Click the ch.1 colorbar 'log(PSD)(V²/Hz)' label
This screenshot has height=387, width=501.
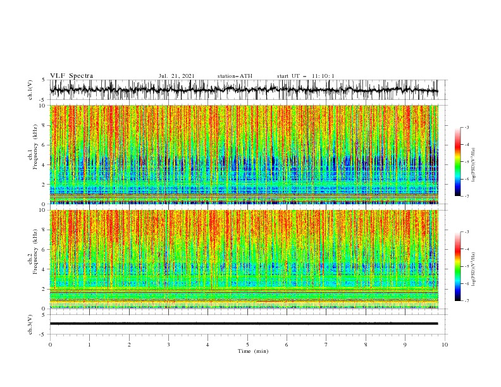click(473, 165)
